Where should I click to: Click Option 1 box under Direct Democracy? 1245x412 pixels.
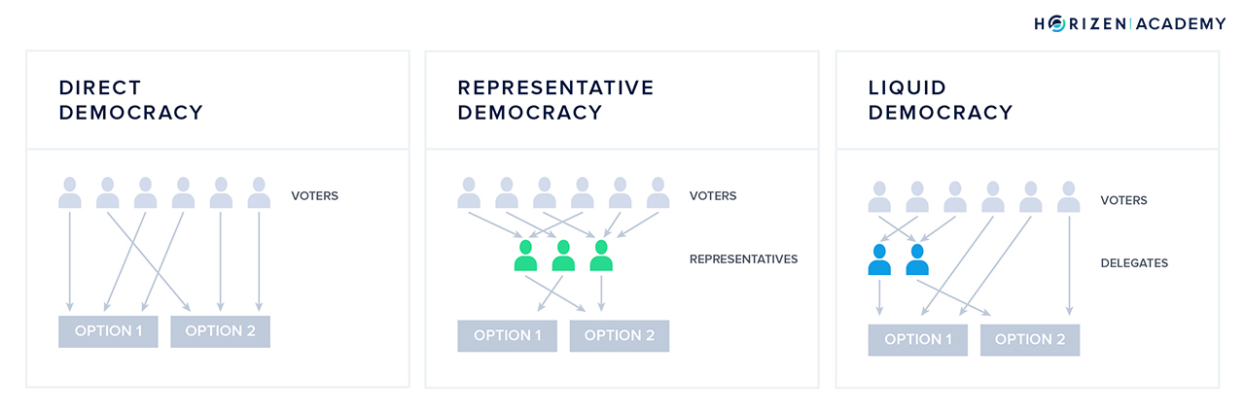108,331
